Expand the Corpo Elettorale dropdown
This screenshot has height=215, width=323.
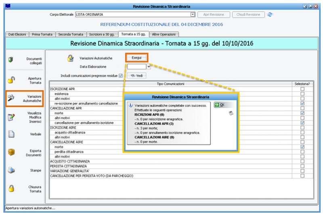coord(193,15)
